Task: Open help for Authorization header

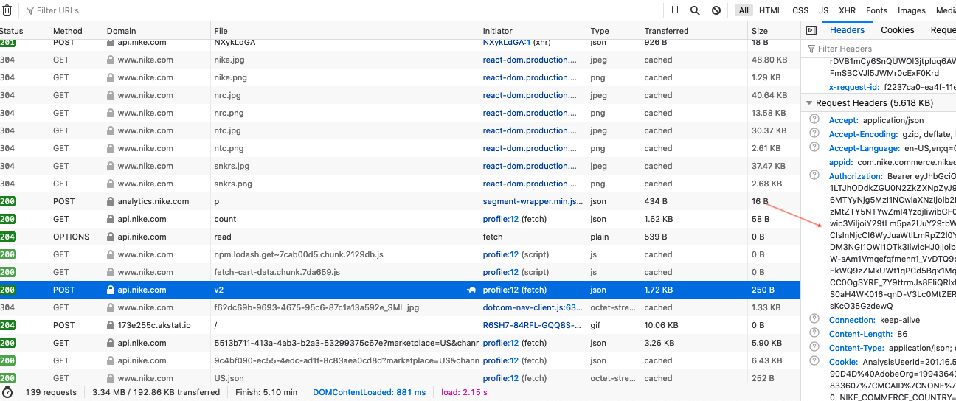Action: [x=814, y=175]
